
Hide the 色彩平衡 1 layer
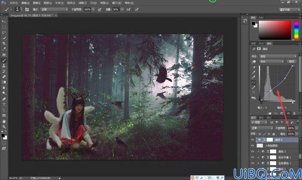(252, 157)
